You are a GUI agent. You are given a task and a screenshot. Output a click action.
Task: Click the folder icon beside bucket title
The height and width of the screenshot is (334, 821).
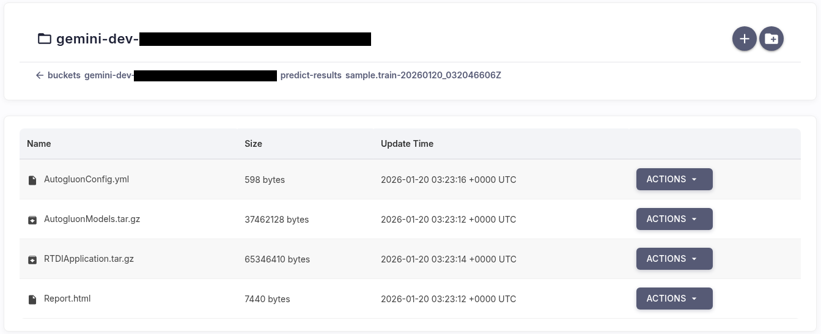click(x=45, y=39)
